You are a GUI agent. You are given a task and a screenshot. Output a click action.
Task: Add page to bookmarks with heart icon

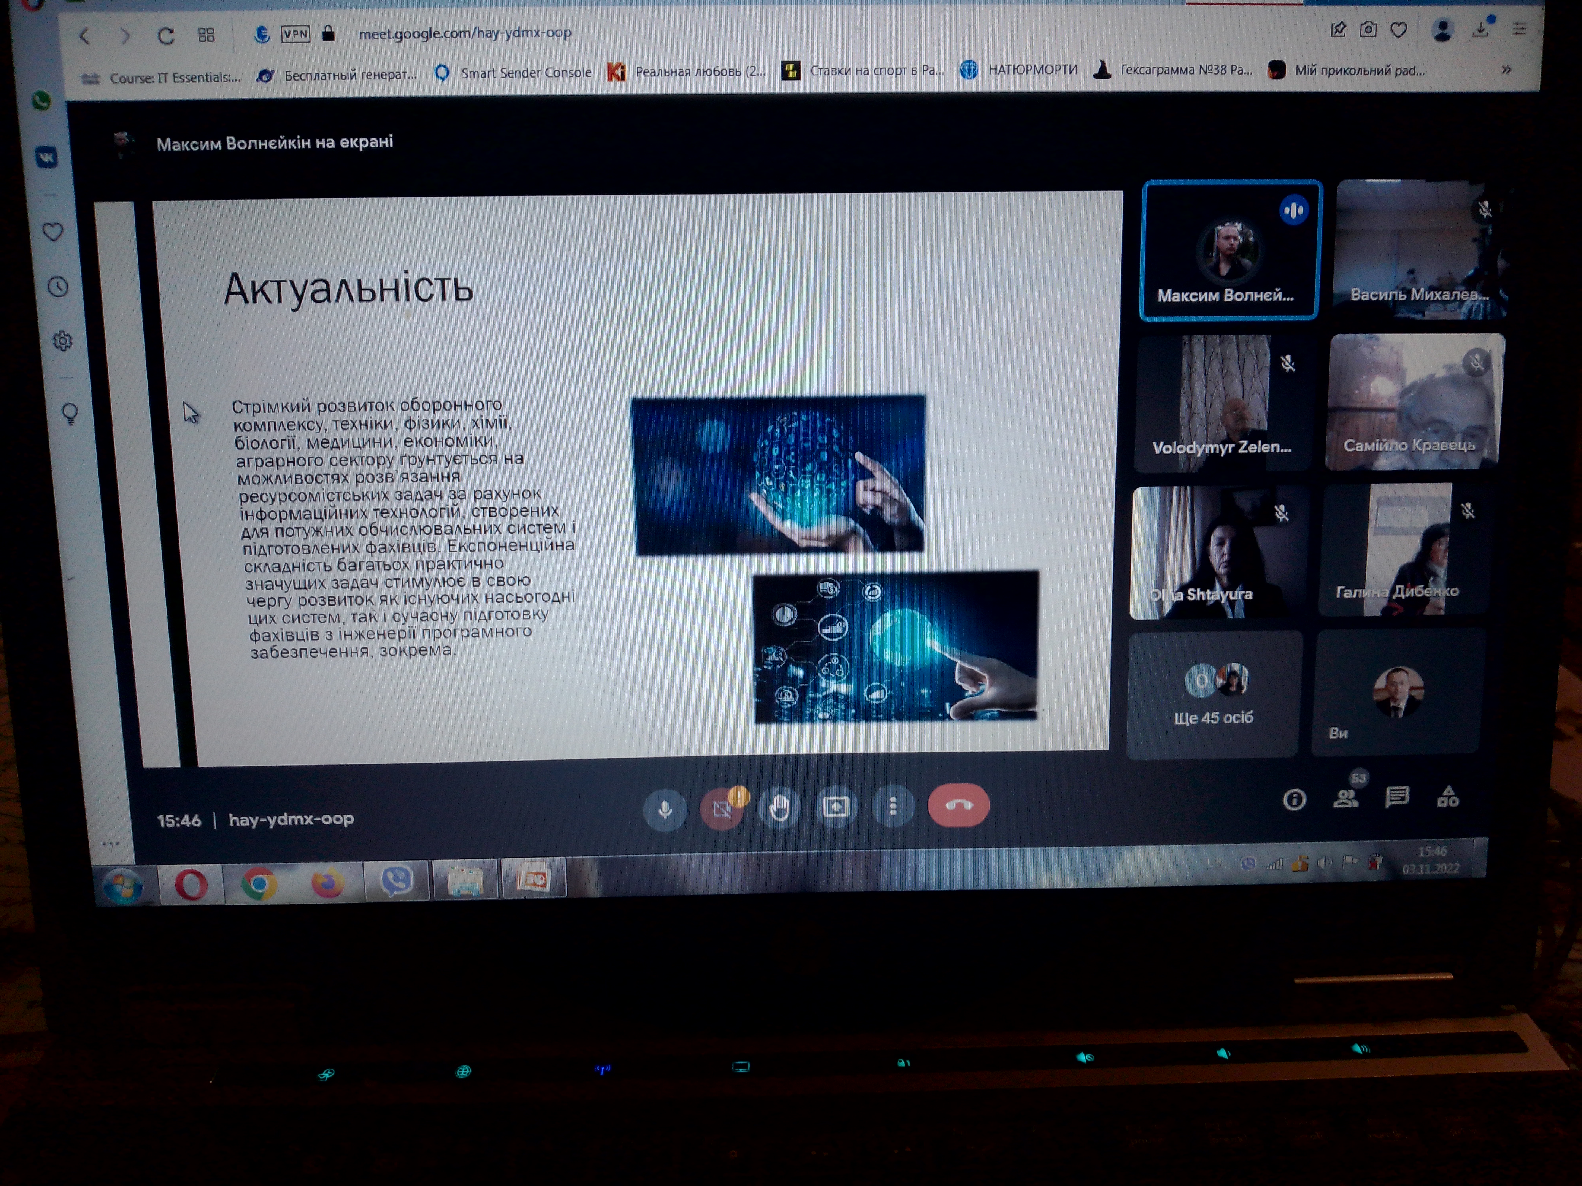(x=1399, y=29)
